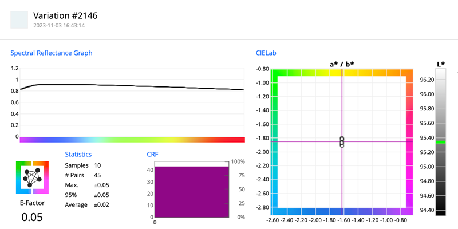This screenshot has height=229, width=458.
Task: Click the green L* lightness marker
Action: 441,142
